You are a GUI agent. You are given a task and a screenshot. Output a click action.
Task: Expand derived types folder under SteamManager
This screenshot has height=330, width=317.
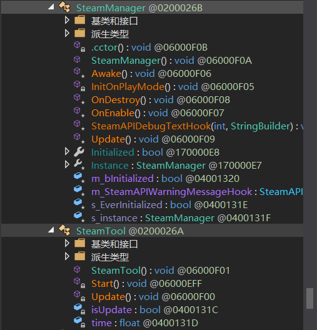(x=67, y=33)
